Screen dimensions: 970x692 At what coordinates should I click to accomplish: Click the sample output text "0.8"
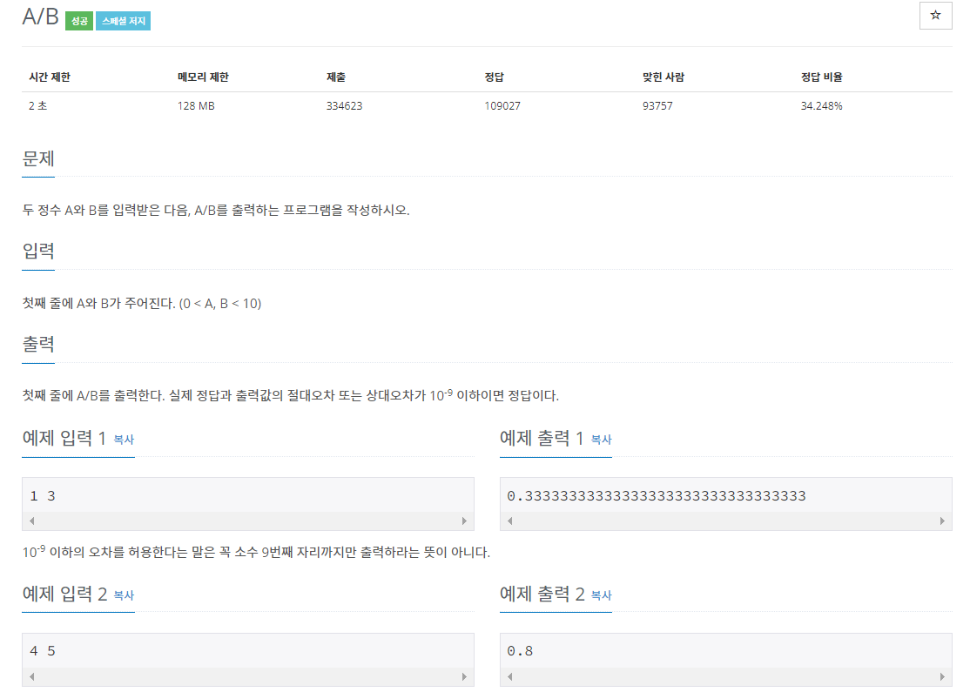[520, 651]
